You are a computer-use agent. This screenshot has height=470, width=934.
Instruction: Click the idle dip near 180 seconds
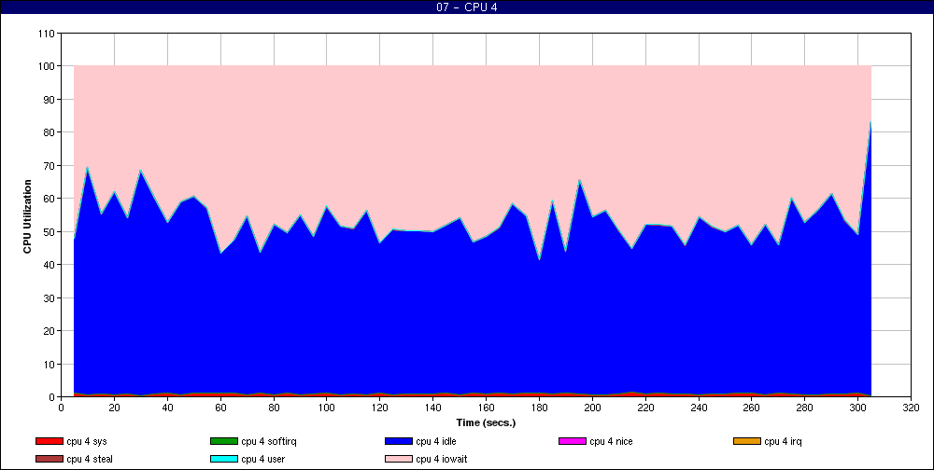point(539,259)
